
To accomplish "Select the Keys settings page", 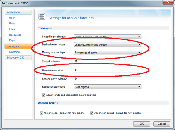I will (12, 40).
